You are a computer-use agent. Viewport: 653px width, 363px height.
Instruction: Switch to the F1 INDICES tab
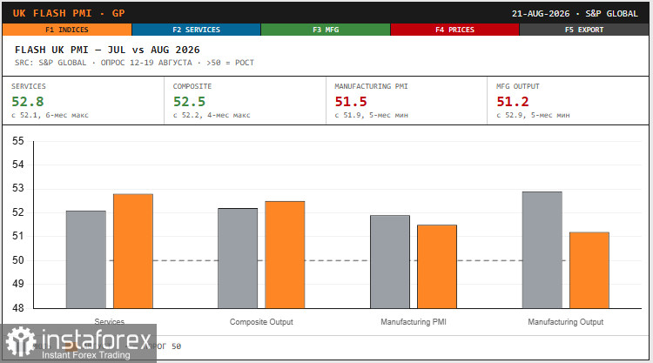[67, 30]
